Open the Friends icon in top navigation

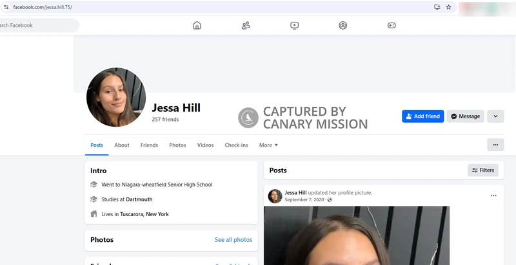pos(246,26)
